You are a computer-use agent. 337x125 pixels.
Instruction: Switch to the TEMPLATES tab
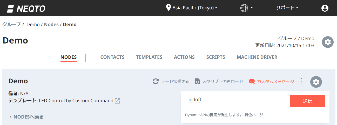[x=149, y=57]
